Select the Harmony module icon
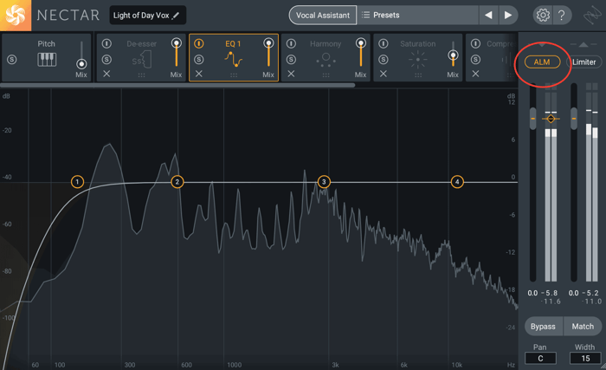The image size is (606, 370). 326,60
